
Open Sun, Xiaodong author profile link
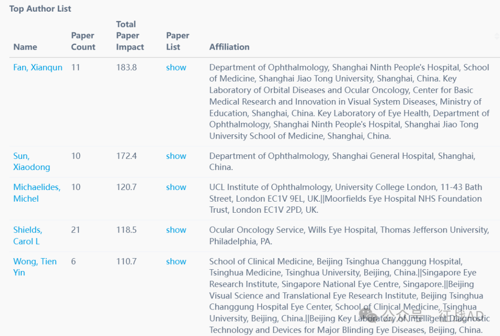click(x=31, y=162)
